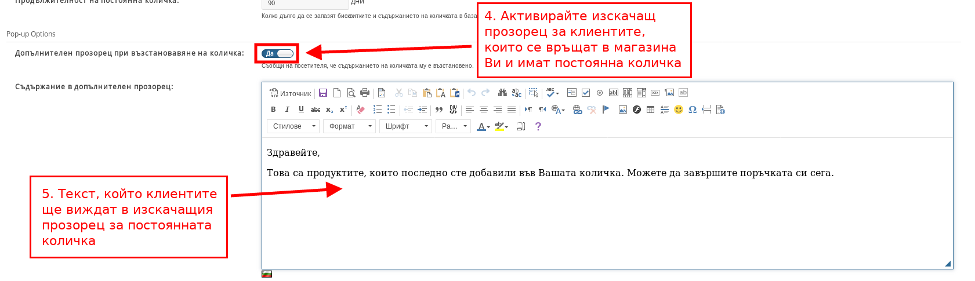
Task: Insert a table into the editor
Action: click(650, 110)
